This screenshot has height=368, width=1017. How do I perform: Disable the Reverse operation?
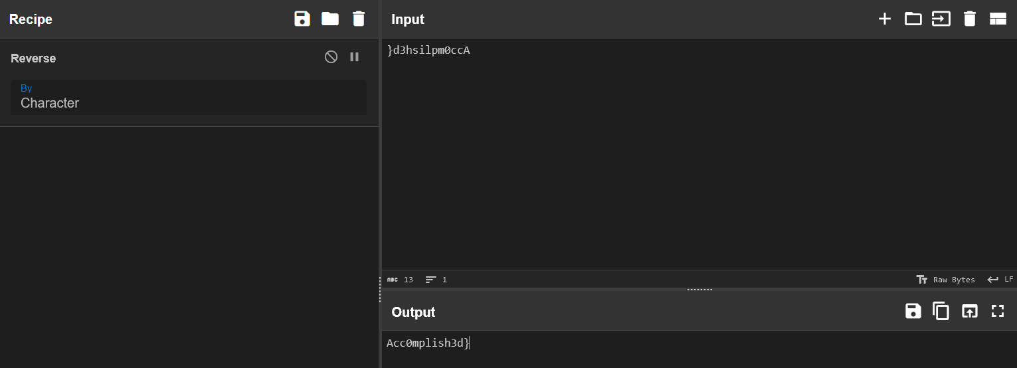pyautogui.click(x=331, y=57)
